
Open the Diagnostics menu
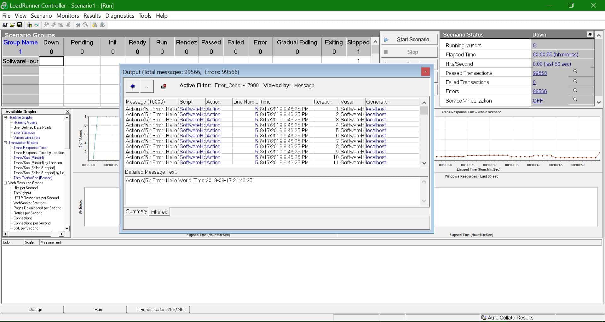point(120,16)
